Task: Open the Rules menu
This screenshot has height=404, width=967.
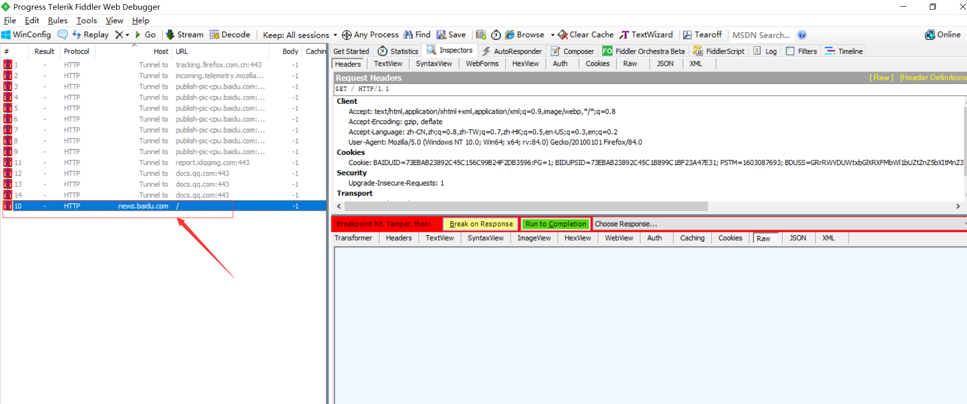Action: tap(58, 20)
